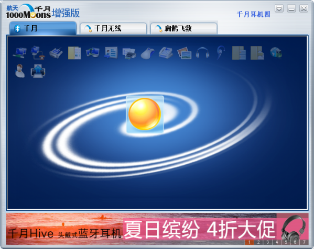Click the headphone product image in banner
This screenshot has width=314, height=249.
[x=293, y=229]
